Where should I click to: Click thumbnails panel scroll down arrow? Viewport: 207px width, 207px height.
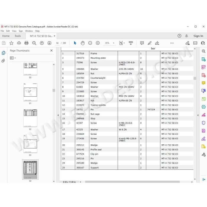54,181
